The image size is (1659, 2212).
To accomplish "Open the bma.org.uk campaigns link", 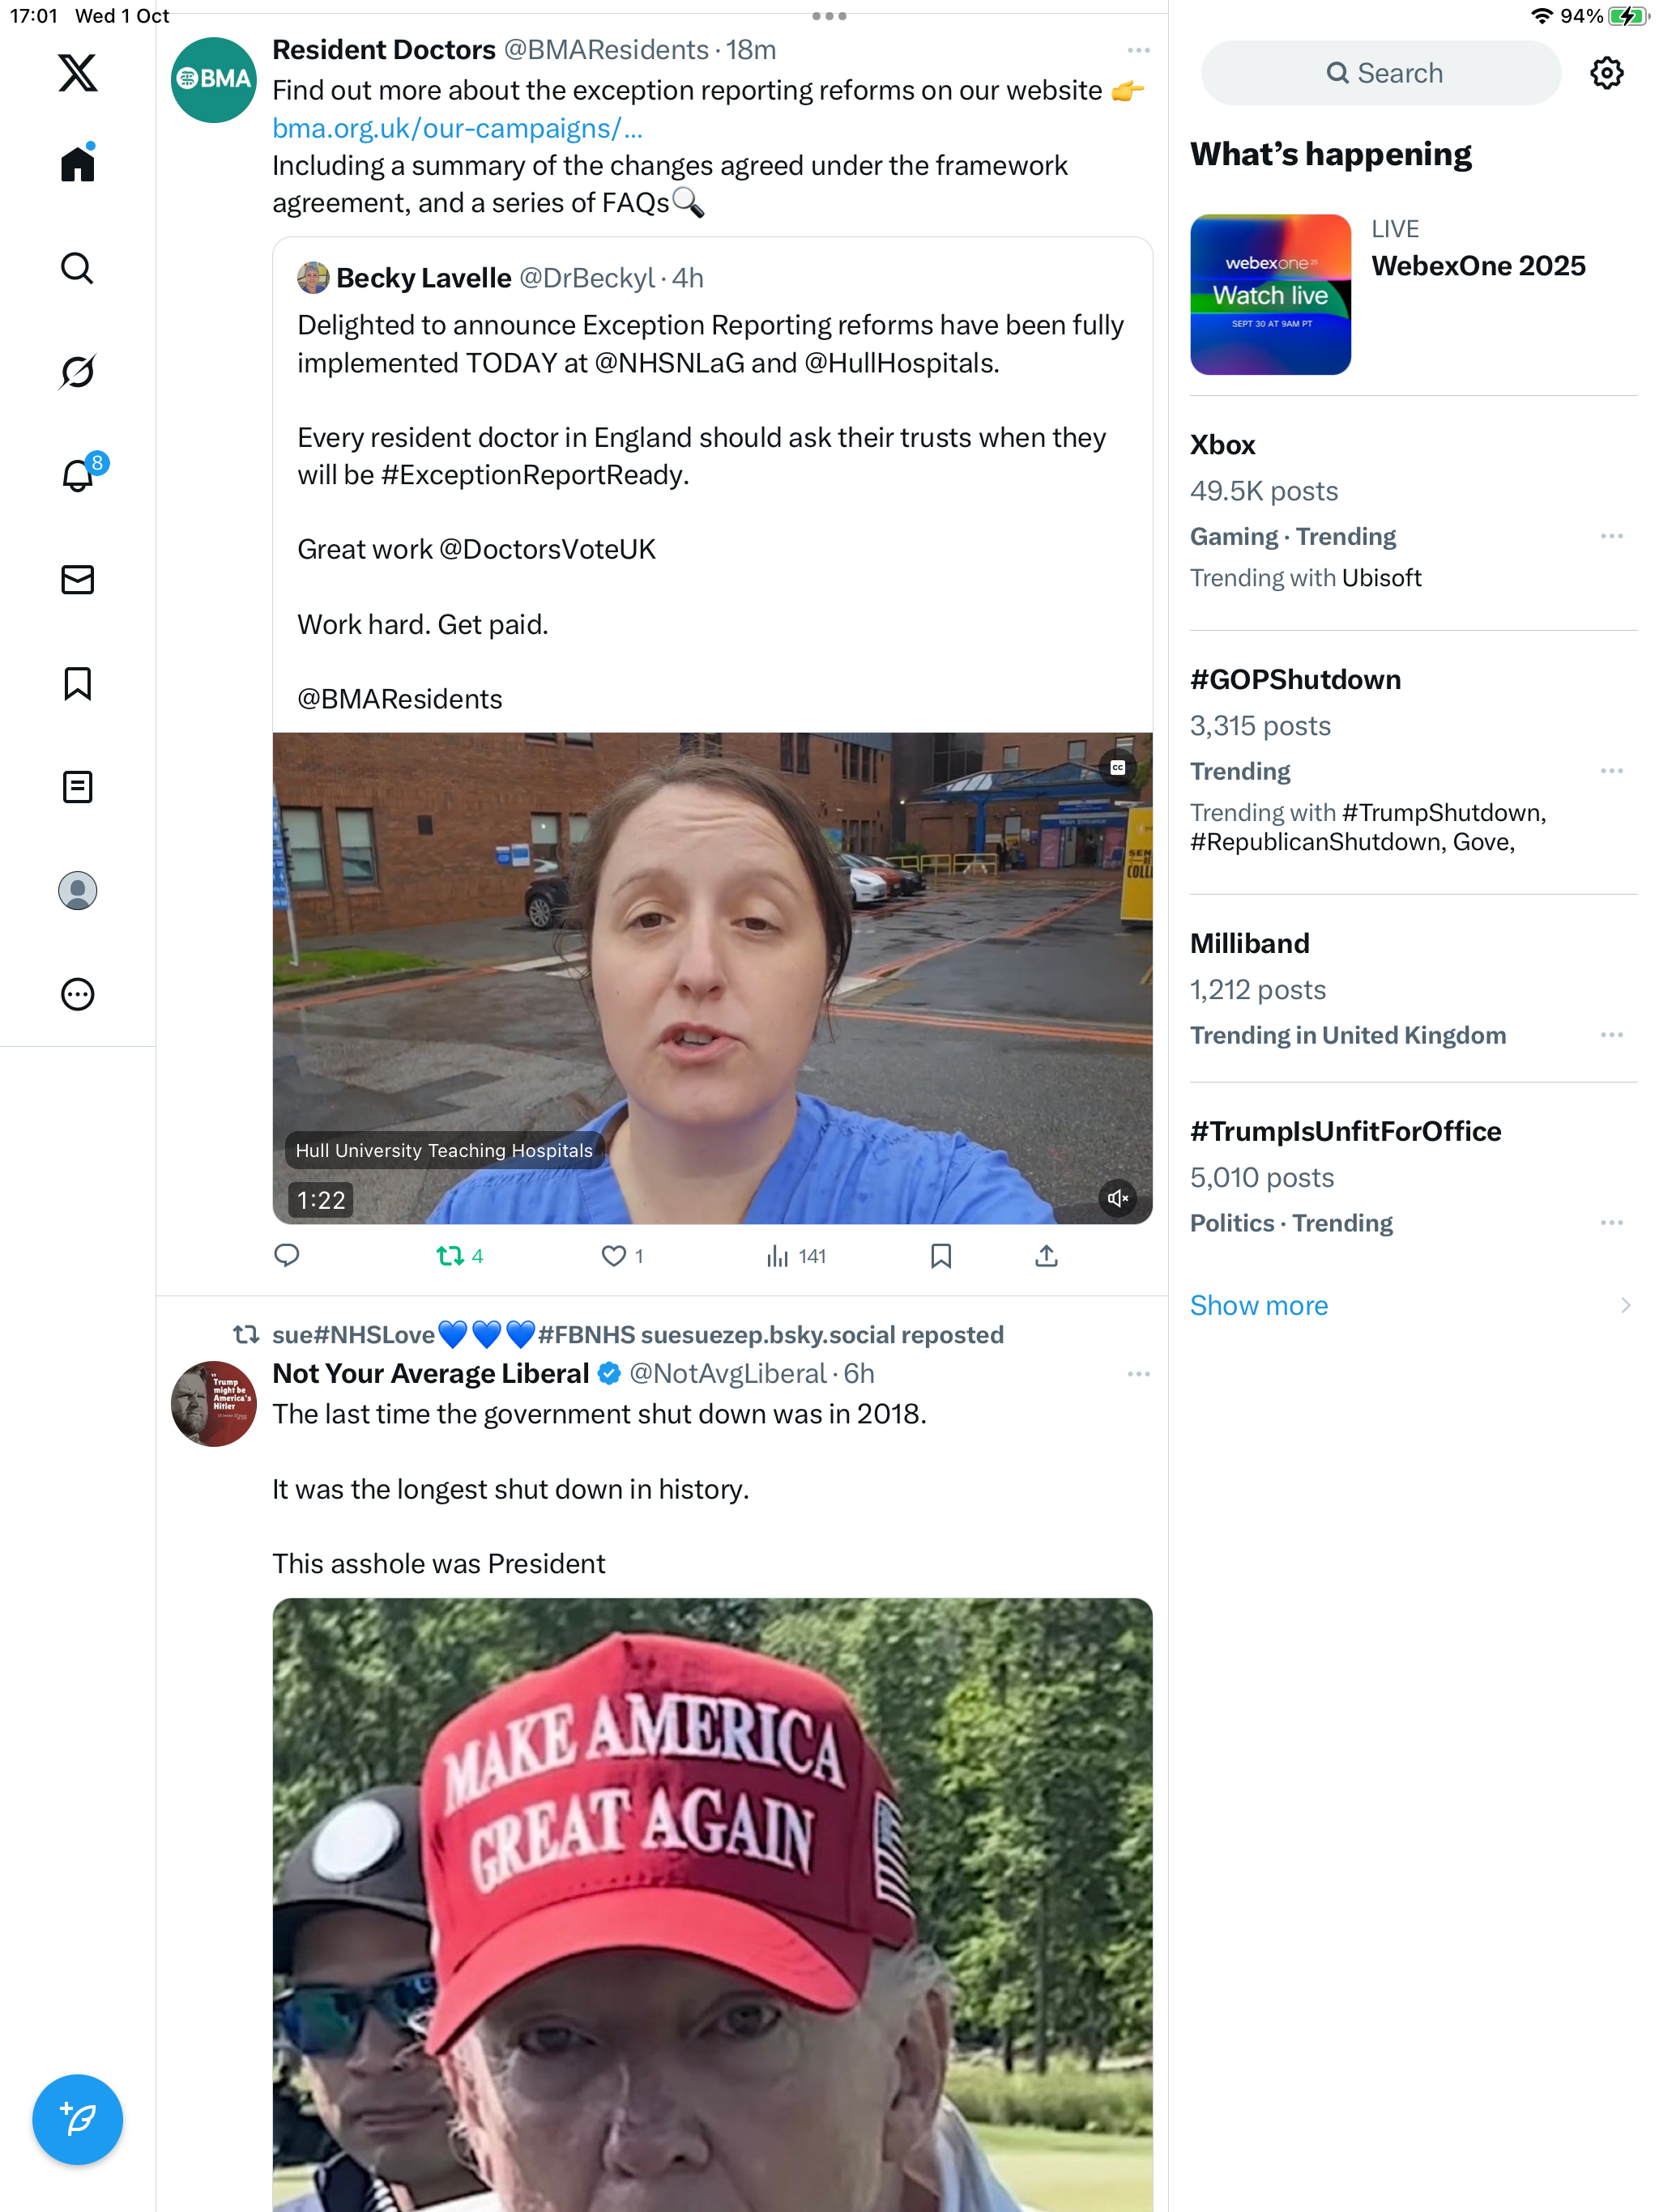I will (457, 128).
